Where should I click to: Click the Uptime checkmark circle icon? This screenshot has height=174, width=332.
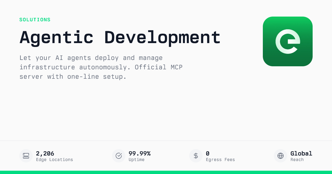point(119,156)
